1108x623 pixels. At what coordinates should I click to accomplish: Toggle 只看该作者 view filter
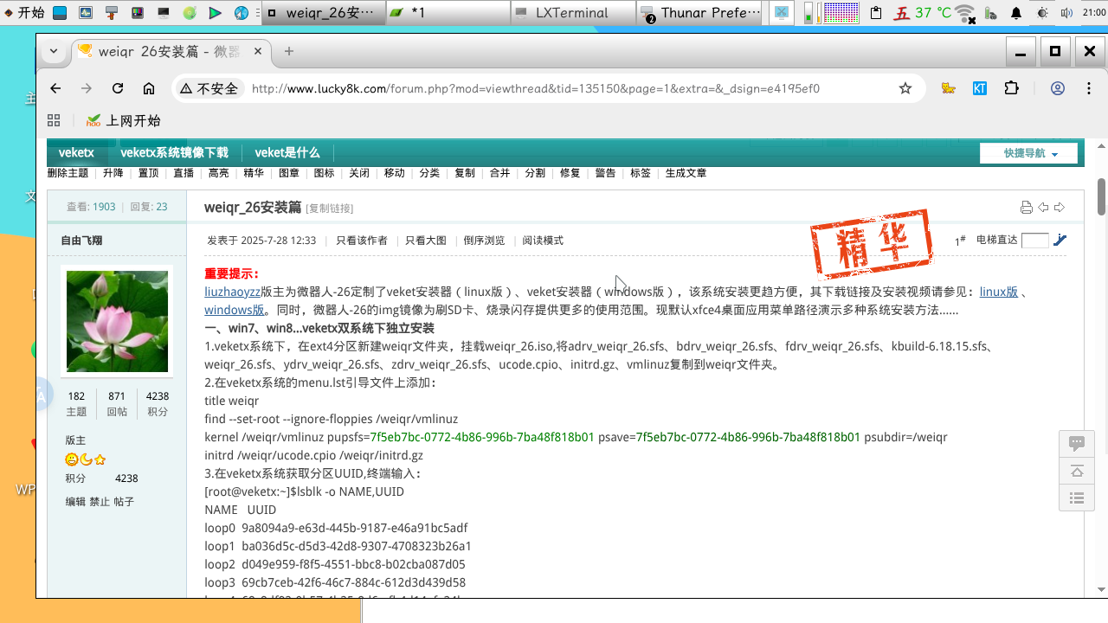(x=362, y=241)
